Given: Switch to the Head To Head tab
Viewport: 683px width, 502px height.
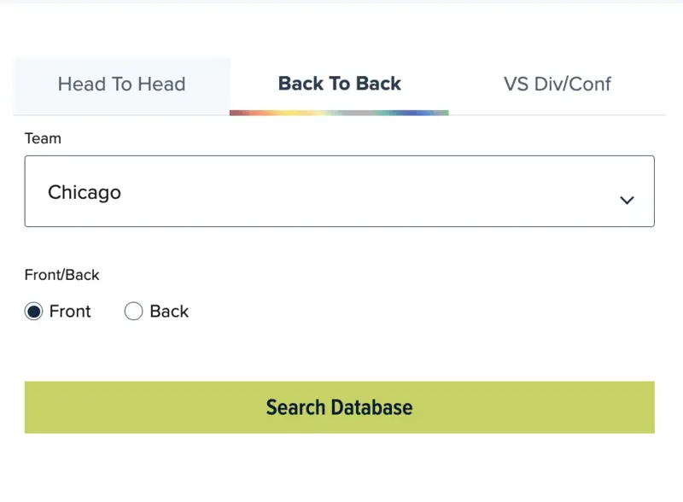Looking at the screenshot, I should [121, 85].
